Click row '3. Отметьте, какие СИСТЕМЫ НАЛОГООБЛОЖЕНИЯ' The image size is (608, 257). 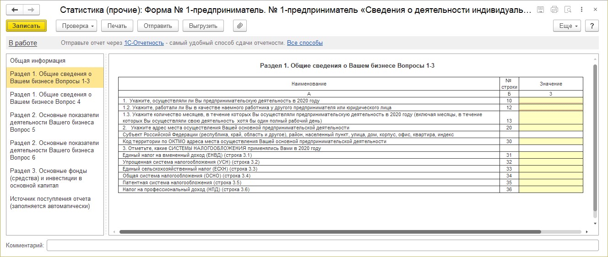(x=222, y=148)
